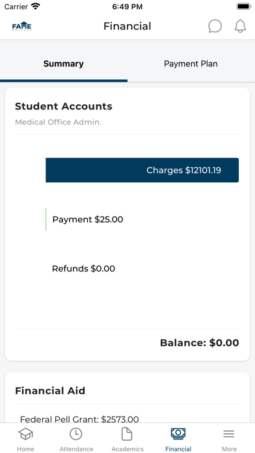Tap the Financial page title
Image resolution: width=255 pixels, height=453 pixels.
pyautogui.click(x=127, y=26)
